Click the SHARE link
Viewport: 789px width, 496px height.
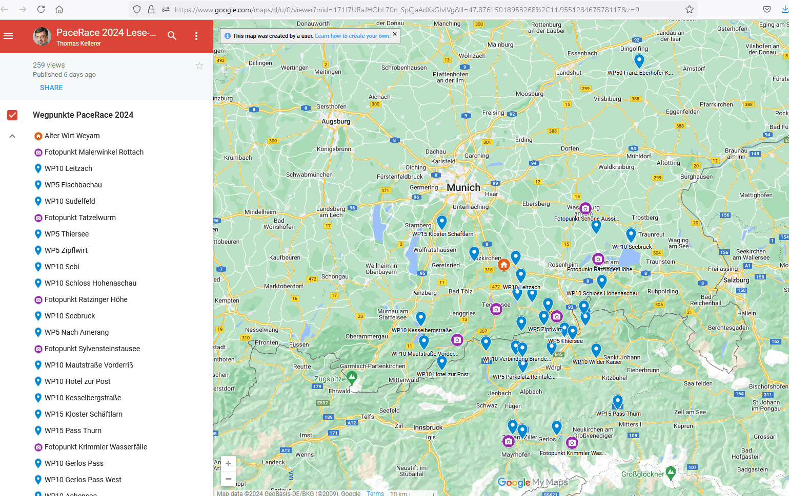(51, 88)
